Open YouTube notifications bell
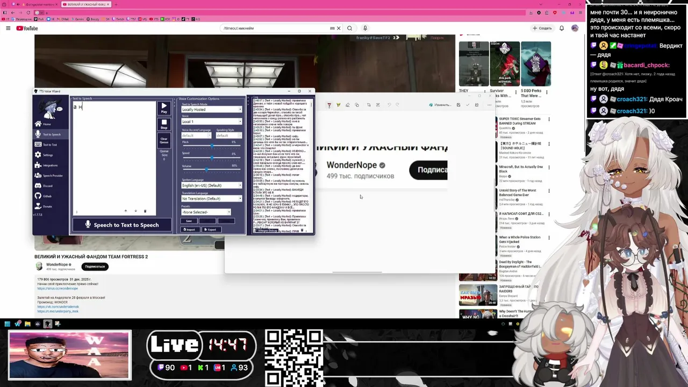This screenshot has height=387, width=688. coord(562,28)
